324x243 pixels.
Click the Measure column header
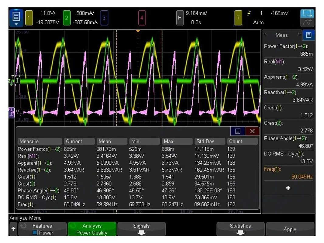tap(40, 142)
